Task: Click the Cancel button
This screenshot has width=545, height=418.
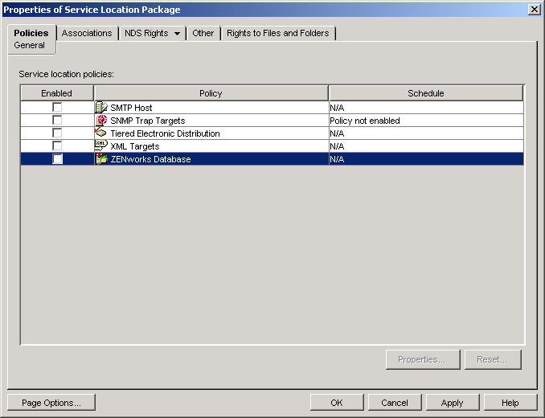Action: [395, 403]
